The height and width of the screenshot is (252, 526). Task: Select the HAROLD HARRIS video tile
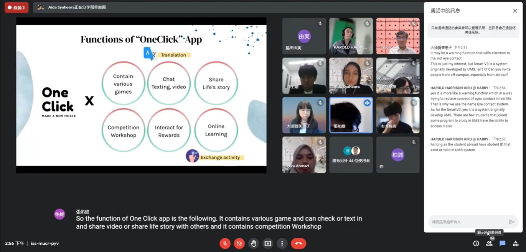(351, 36)
